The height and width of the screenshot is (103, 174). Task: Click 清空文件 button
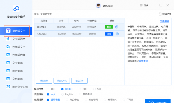(79, 81)
